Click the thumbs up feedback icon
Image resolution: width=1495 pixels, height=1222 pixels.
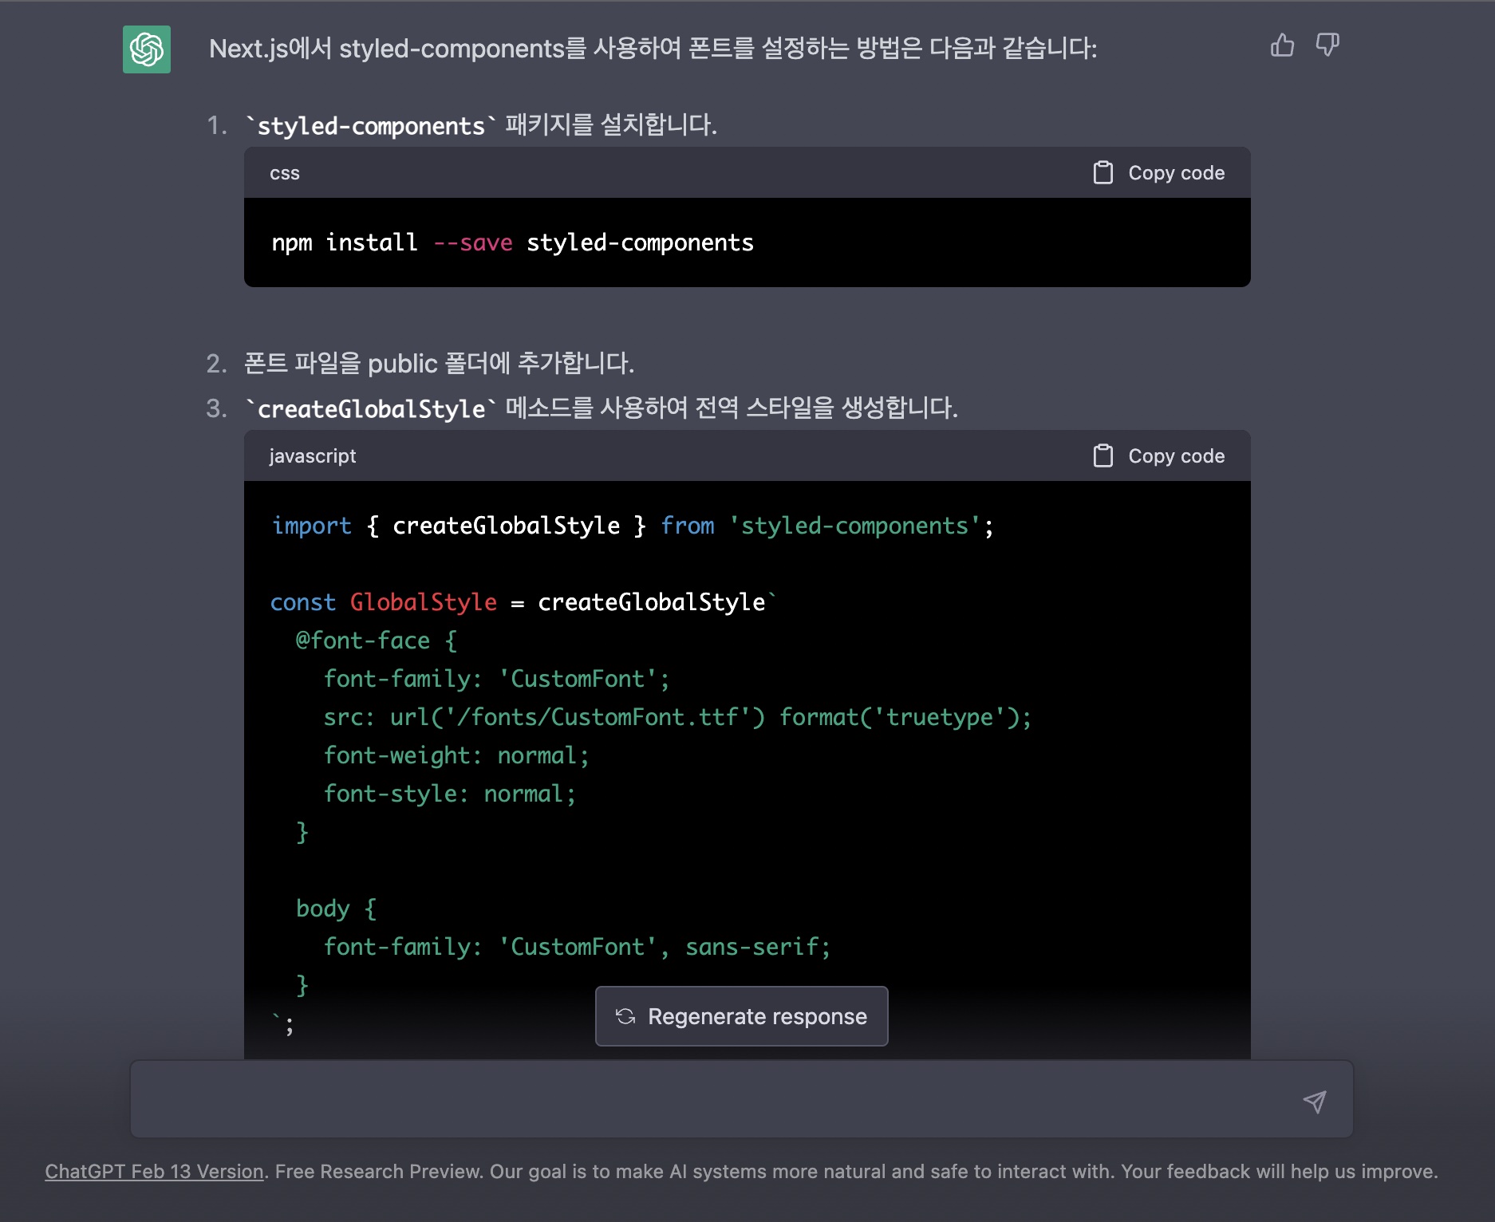click(x=1282, y=45)
